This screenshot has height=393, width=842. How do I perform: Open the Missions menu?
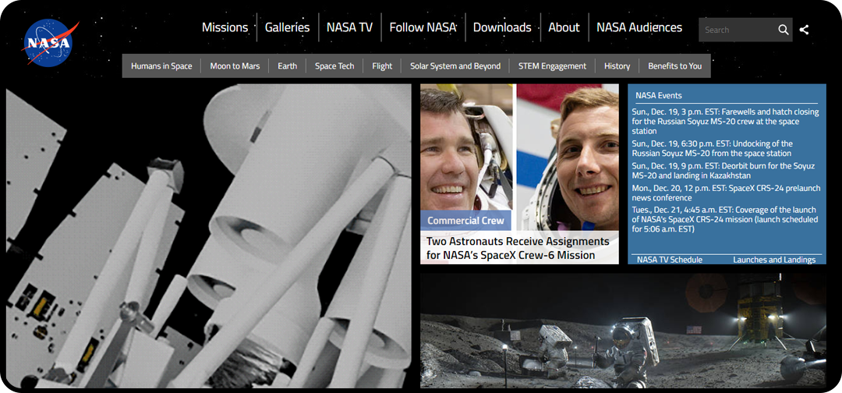225,27
